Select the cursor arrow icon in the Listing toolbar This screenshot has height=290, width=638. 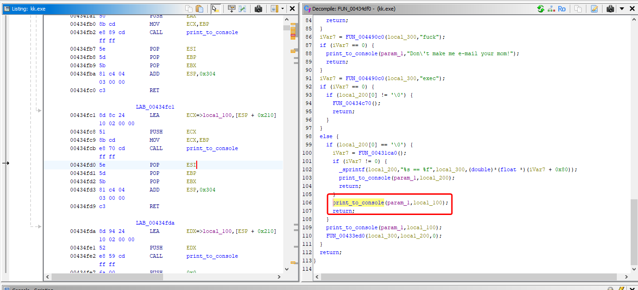(216, 8)
